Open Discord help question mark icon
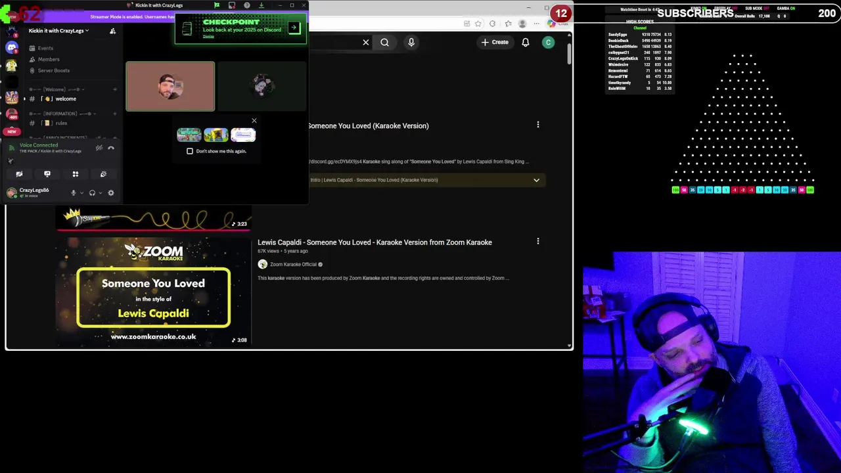 coord(247,5)
